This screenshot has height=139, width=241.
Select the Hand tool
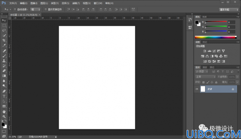click(x=4, y=111)
